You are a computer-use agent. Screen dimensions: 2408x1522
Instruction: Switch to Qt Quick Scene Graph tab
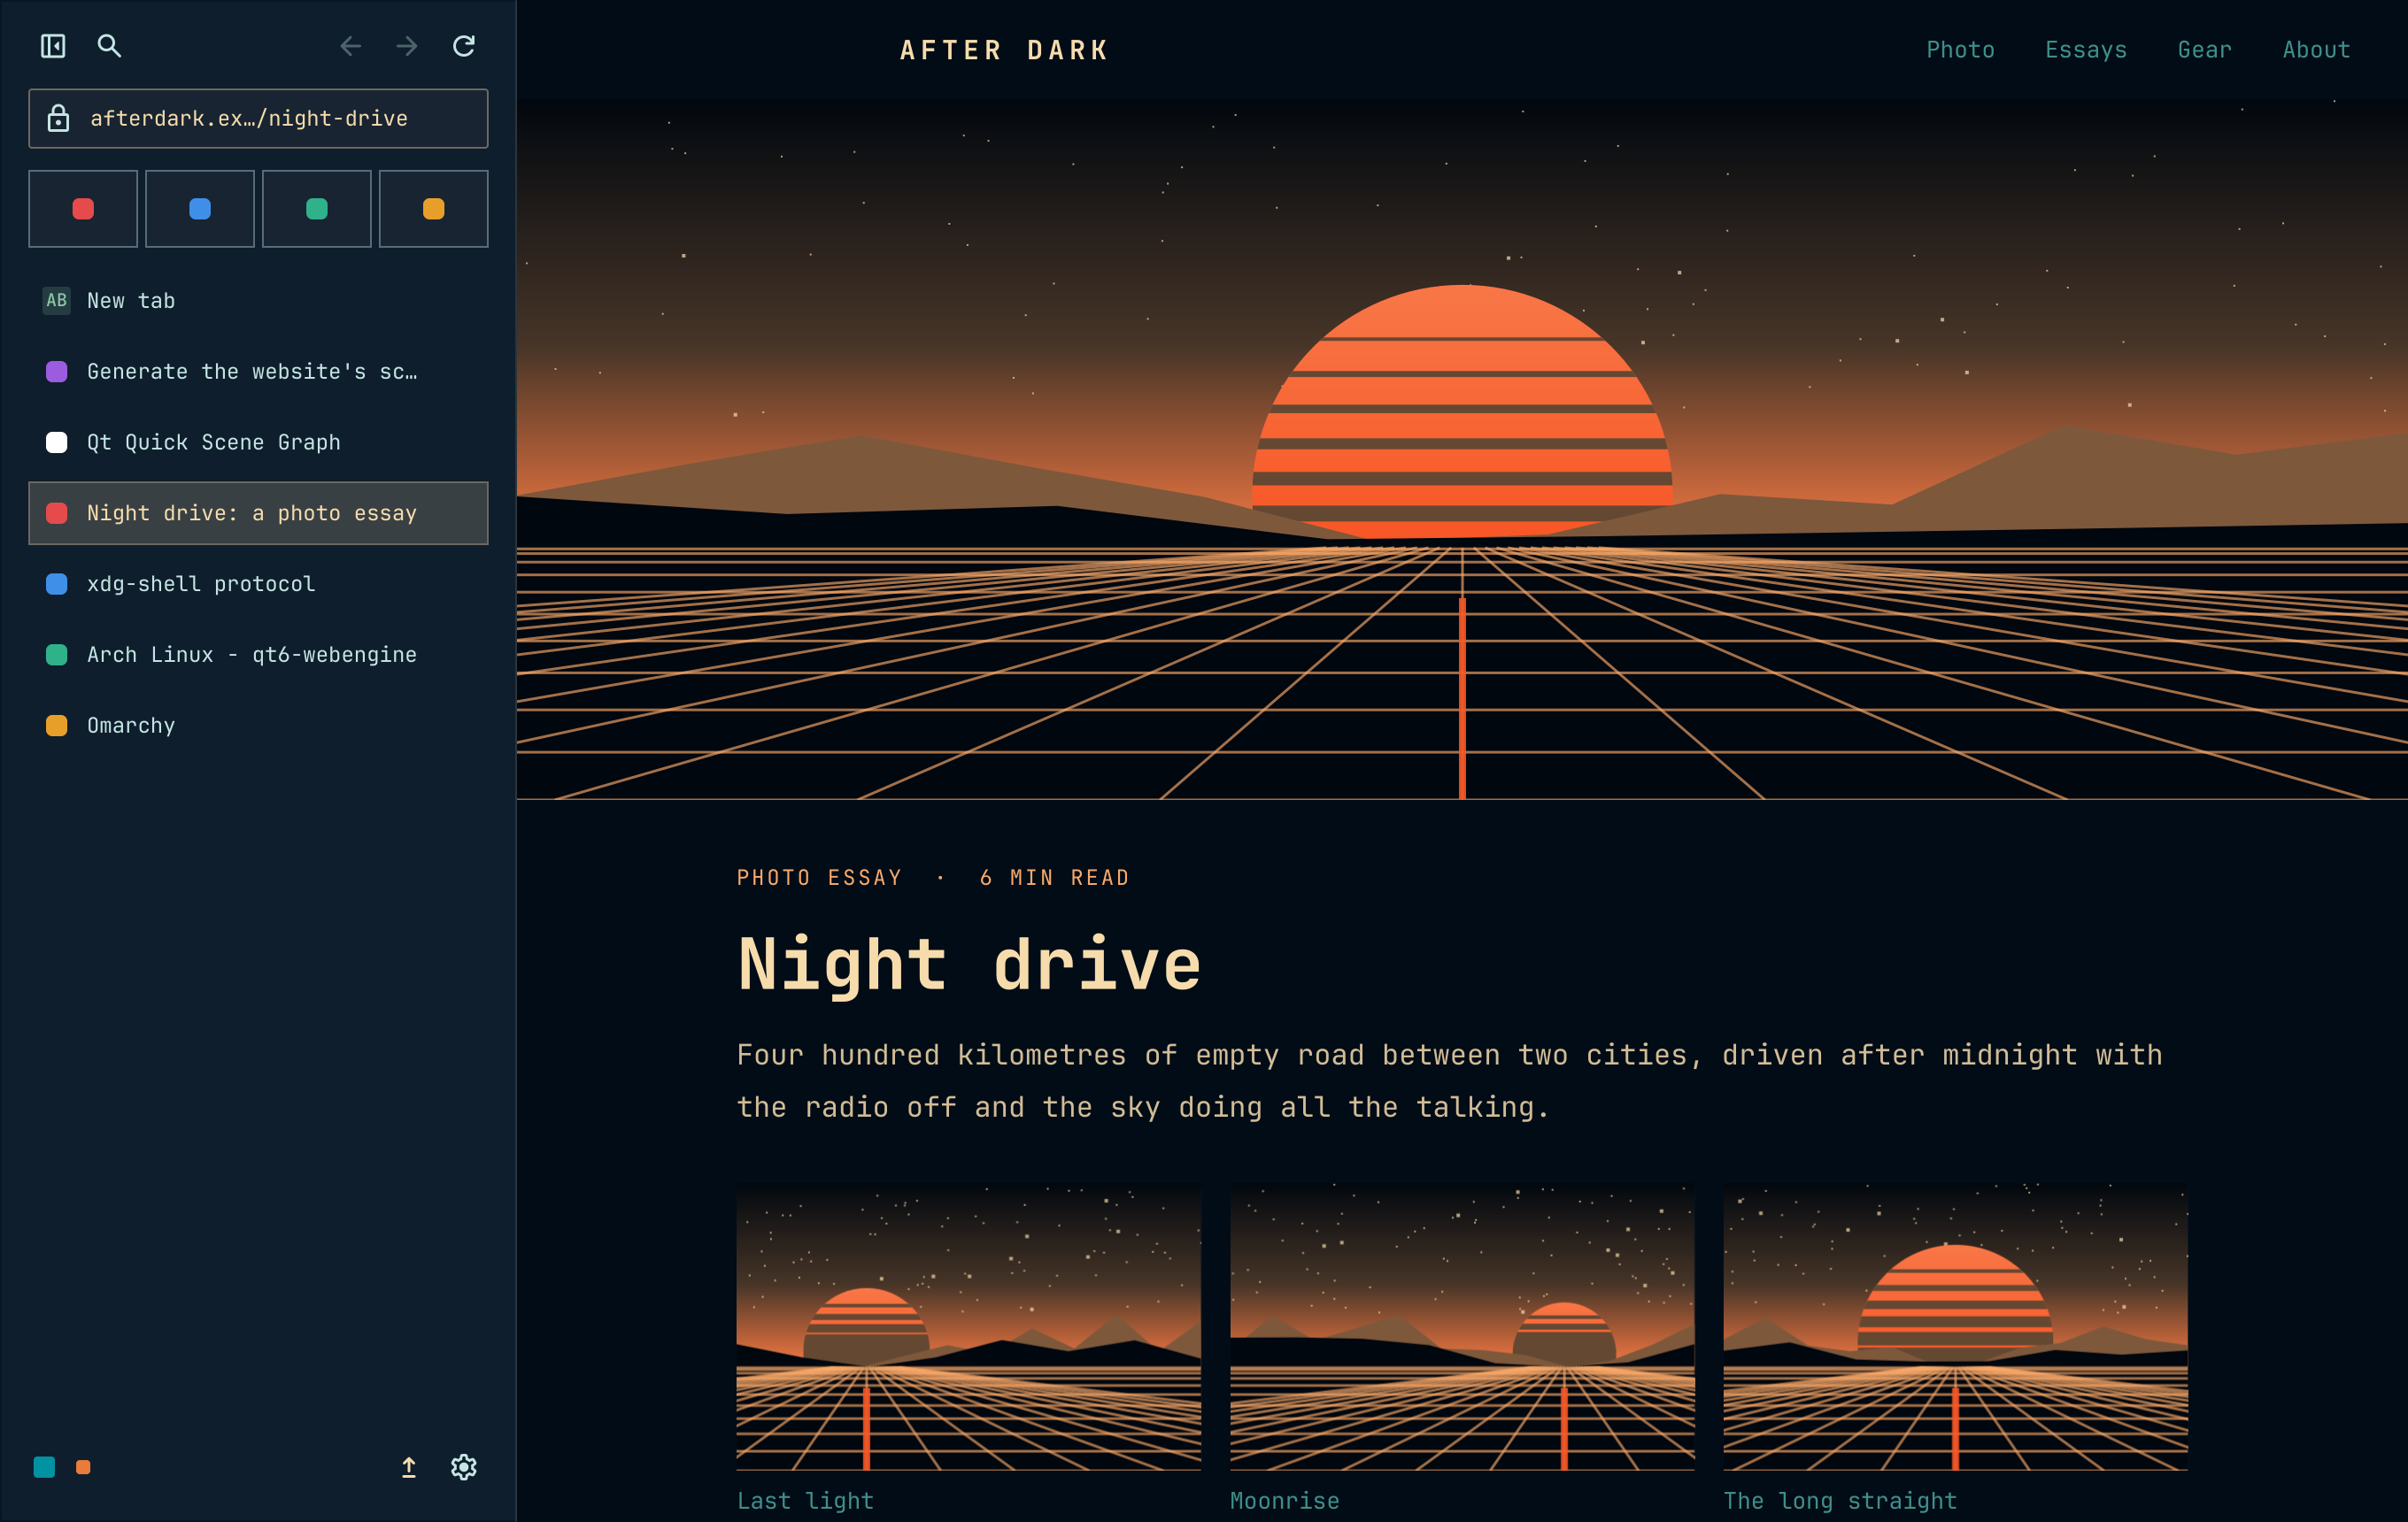258,442
